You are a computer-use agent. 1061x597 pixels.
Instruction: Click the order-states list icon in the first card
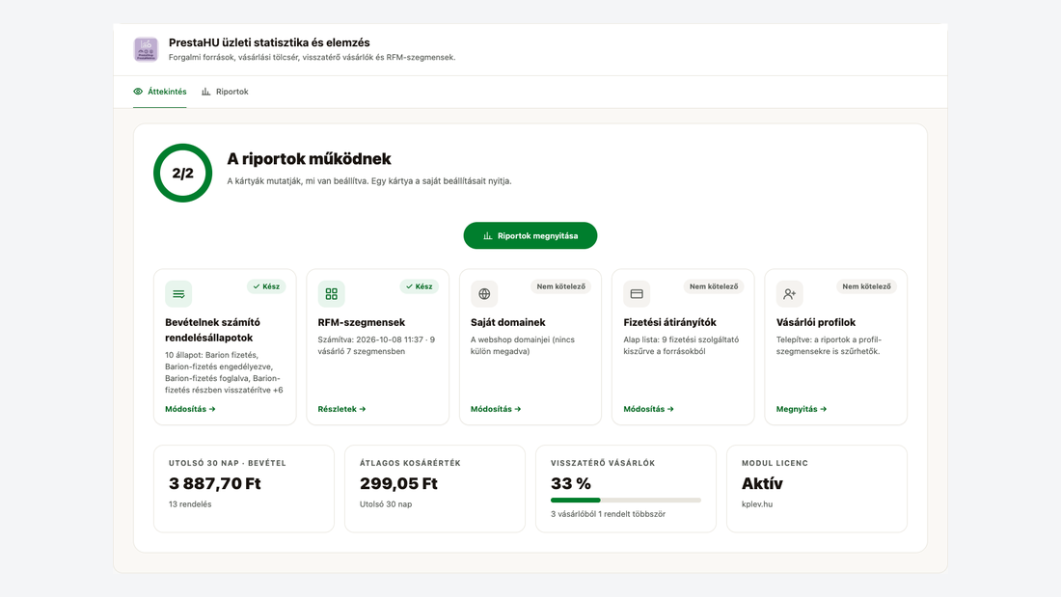(178, 294)
